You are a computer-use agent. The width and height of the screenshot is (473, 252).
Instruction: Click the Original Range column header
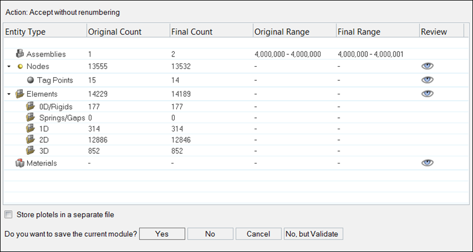coord(294,31)
